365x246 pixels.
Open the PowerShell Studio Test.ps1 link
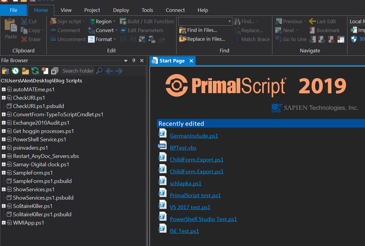(x=203, y=219)
